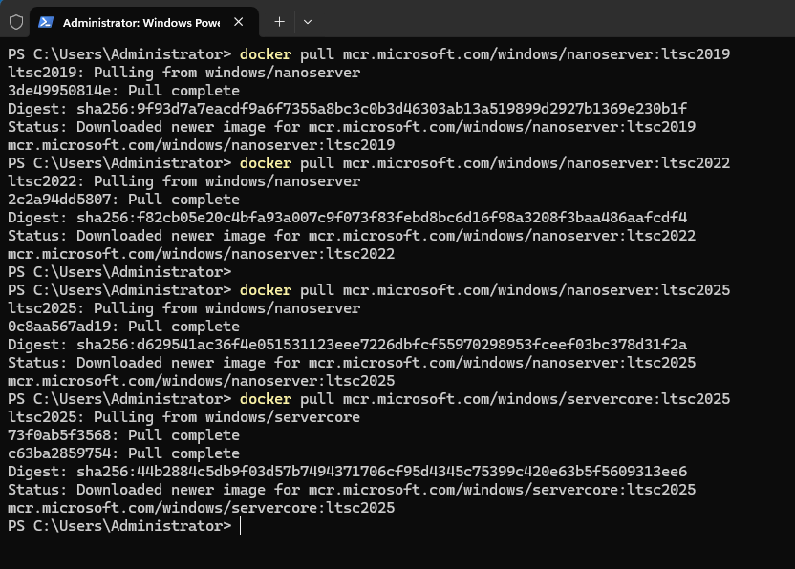Click the cursor at the final prompt
The width and height of the screenshot is (795, 569).
pos(241,526)
